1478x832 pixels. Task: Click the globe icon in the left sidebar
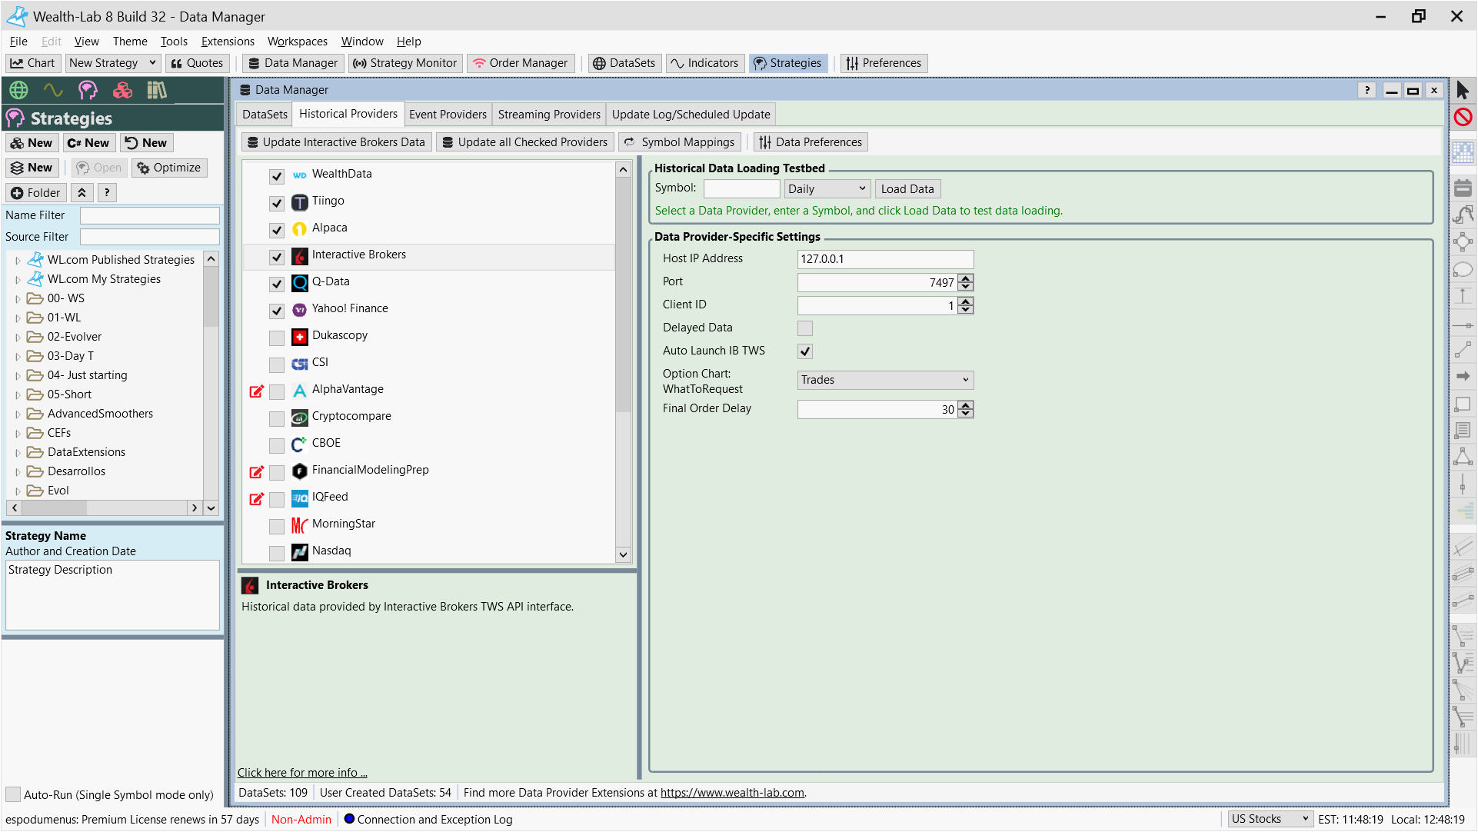pos(19,91)
